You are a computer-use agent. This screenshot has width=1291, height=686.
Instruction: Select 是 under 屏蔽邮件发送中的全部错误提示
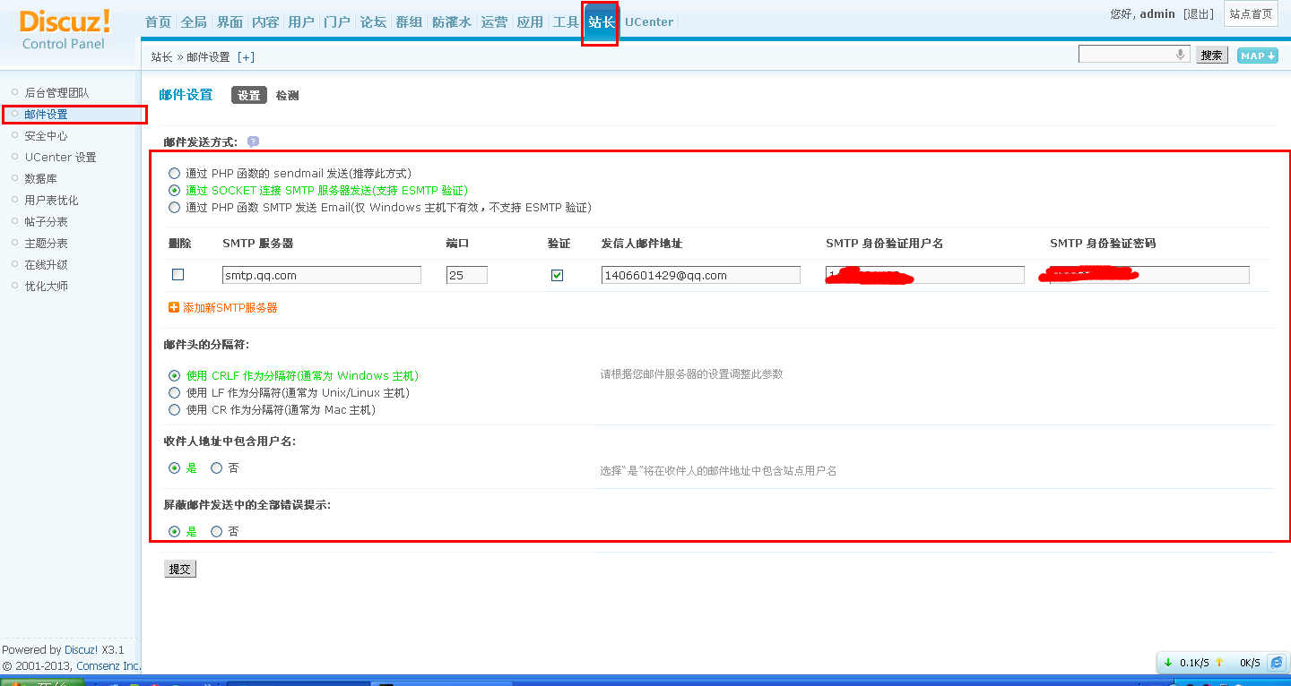[x=174, y=532]
